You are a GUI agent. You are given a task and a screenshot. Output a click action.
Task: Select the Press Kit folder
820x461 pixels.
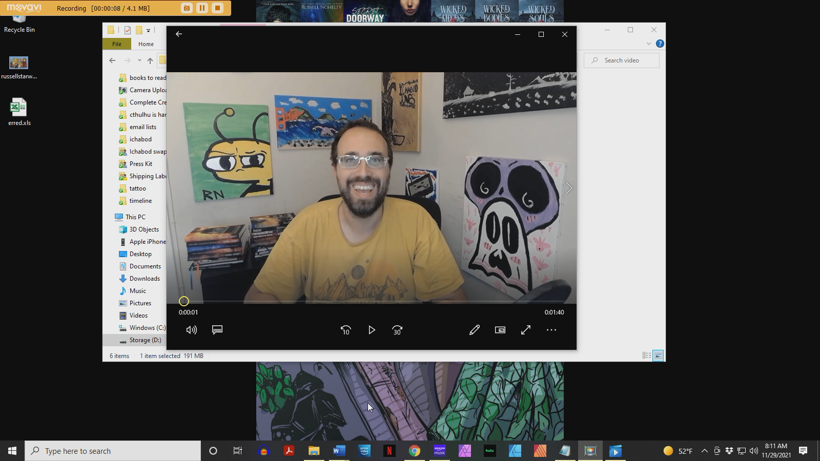click(142, 164)
